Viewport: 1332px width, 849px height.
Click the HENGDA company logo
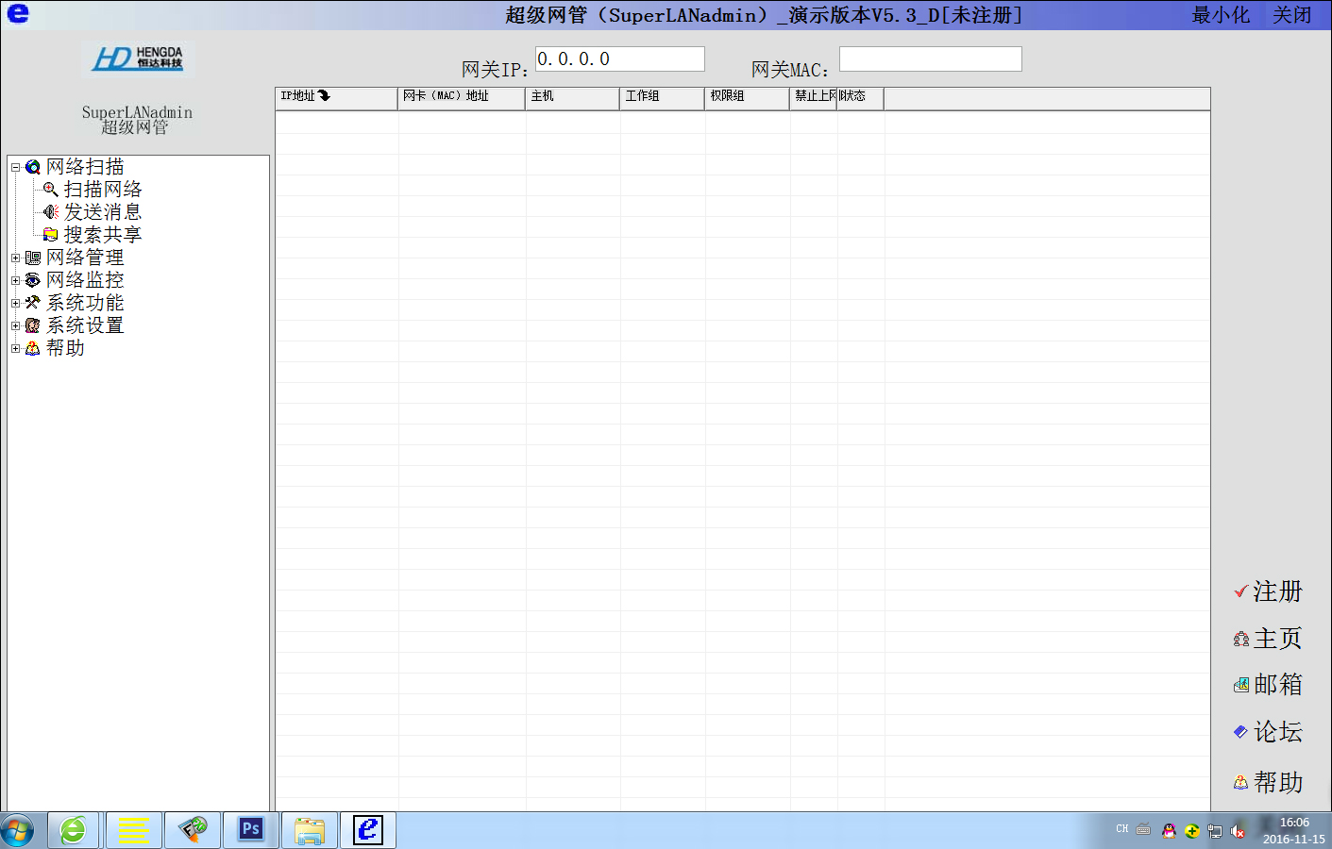click(138, 58)
